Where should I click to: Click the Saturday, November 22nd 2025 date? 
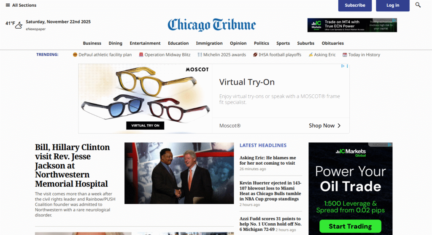[58, 22]
